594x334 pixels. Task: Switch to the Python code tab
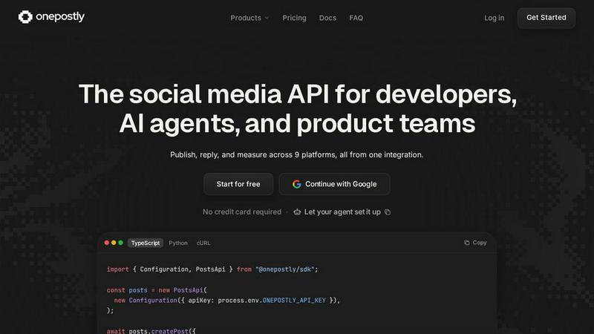point(178,243)
